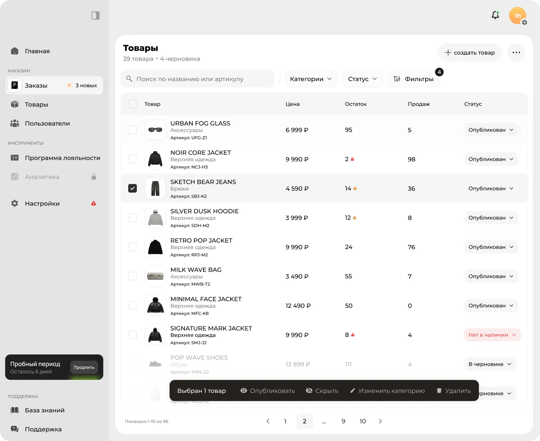Click Удалить in the selection bar

[454, 391]
